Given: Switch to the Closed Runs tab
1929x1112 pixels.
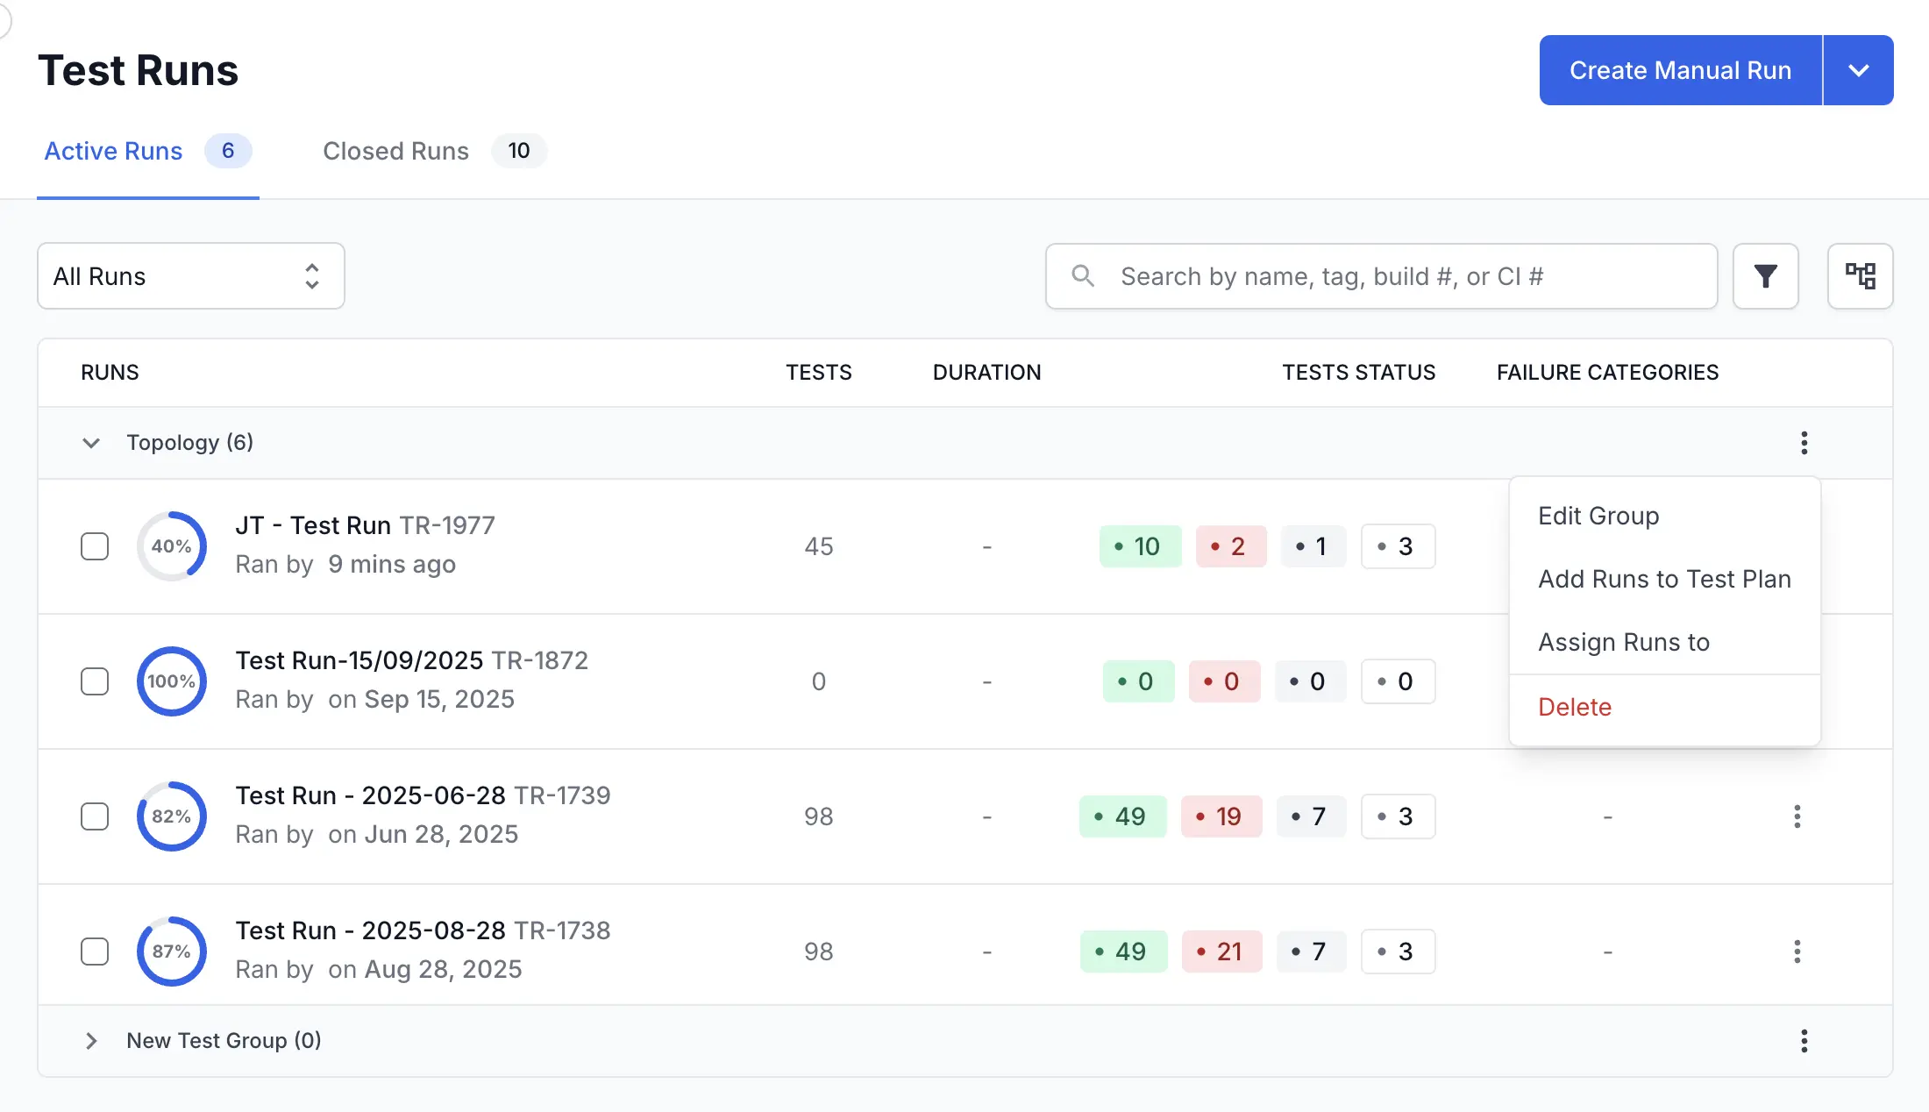Looking at the screenshot, I should [395, 151].
